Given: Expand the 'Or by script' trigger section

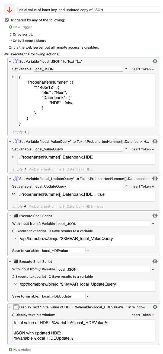Looking at the screenshot, I should tap(10, 34).
